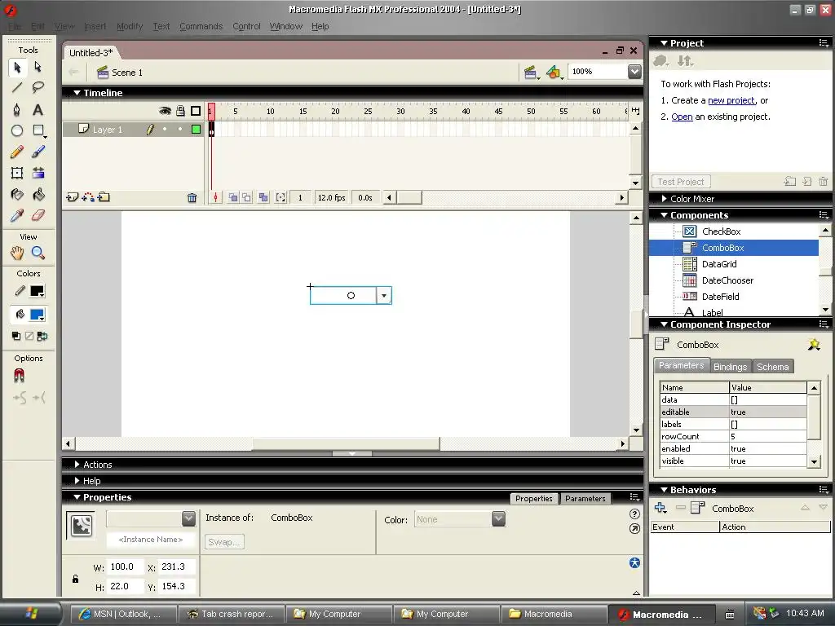Click the Open existing project link
Viewport: 835px width, 626px height.
[x=683, y=117]
